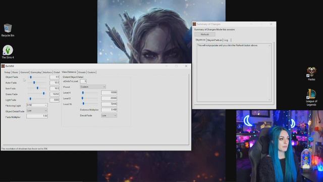Switch to the SkyrimPrefs.ini tab
Screen dimensions: 323x182
[214, 40]
